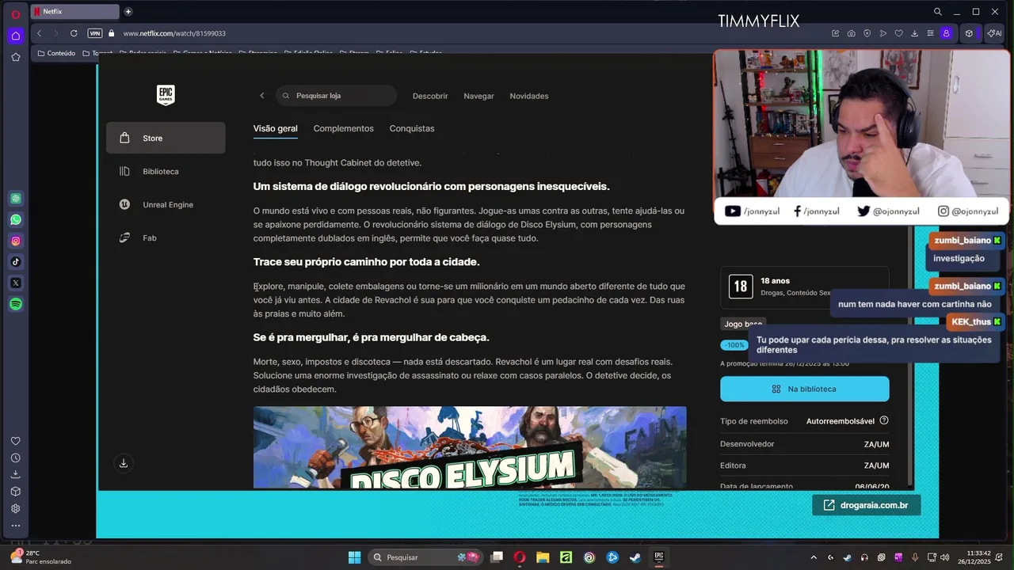The image size is (1014, 570).
Task: Open Epic Games launcher taskbar icon
Action: click(x=658, y=557)
